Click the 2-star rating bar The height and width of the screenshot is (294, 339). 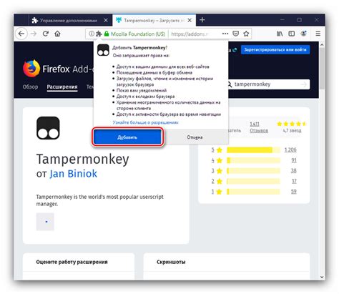pos(253,181)
